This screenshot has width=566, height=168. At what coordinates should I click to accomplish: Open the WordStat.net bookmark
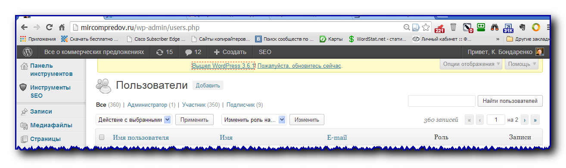[x=378, y=39]
